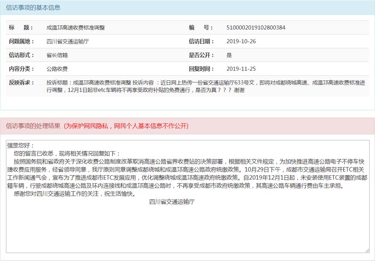Viewport: 375px width, 261px height.
Task: Click the 信访形式 field label
Action: pos(22,55)
